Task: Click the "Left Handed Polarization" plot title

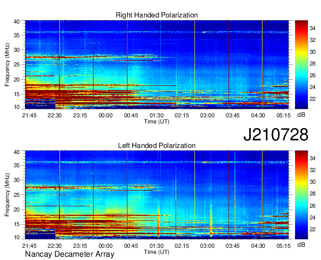Action: [x=157, y=146]
